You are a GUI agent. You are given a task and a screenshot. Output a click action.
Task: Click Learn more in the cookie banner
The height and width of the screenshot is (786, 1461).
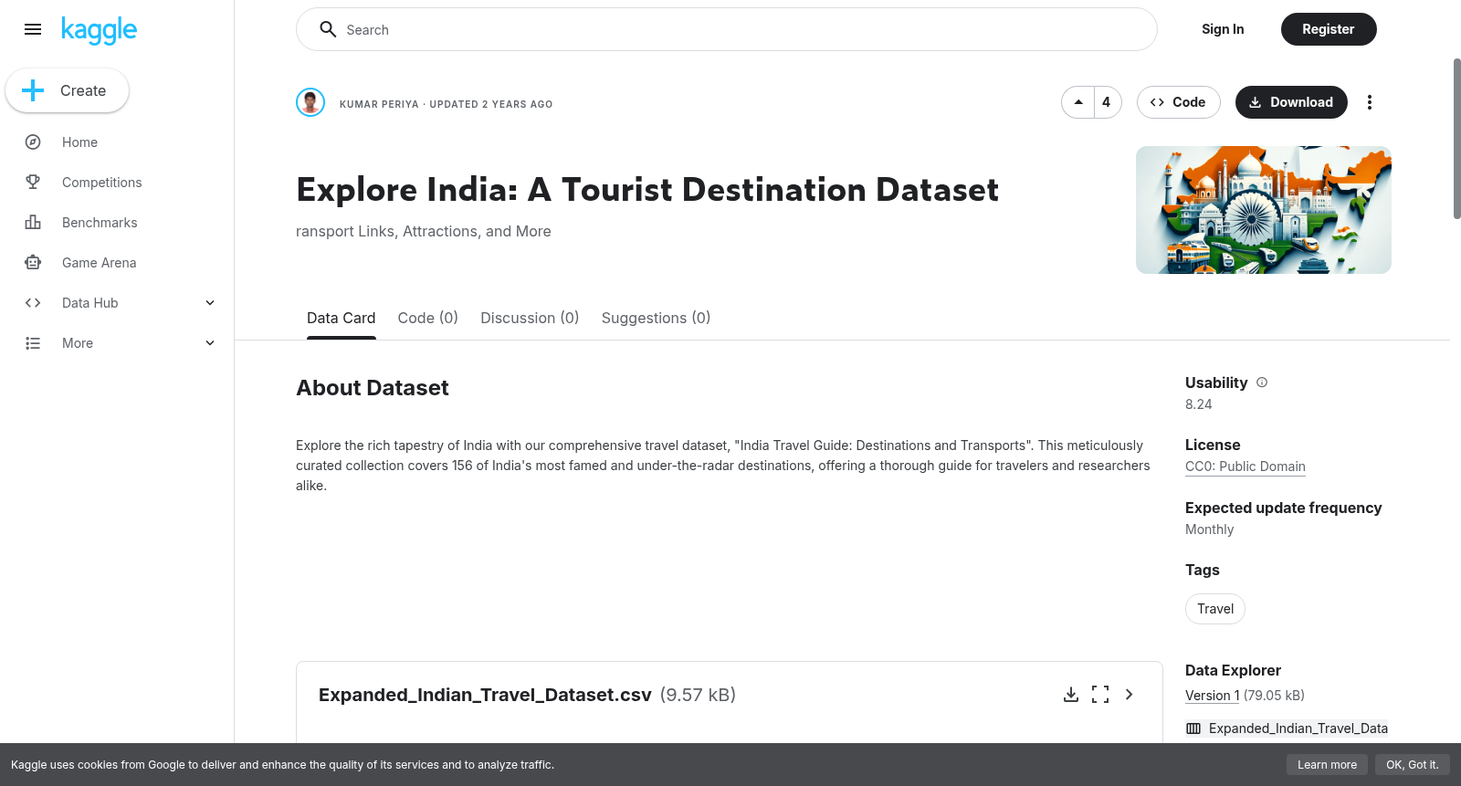pyautogui.click(x=1328, y=765)
